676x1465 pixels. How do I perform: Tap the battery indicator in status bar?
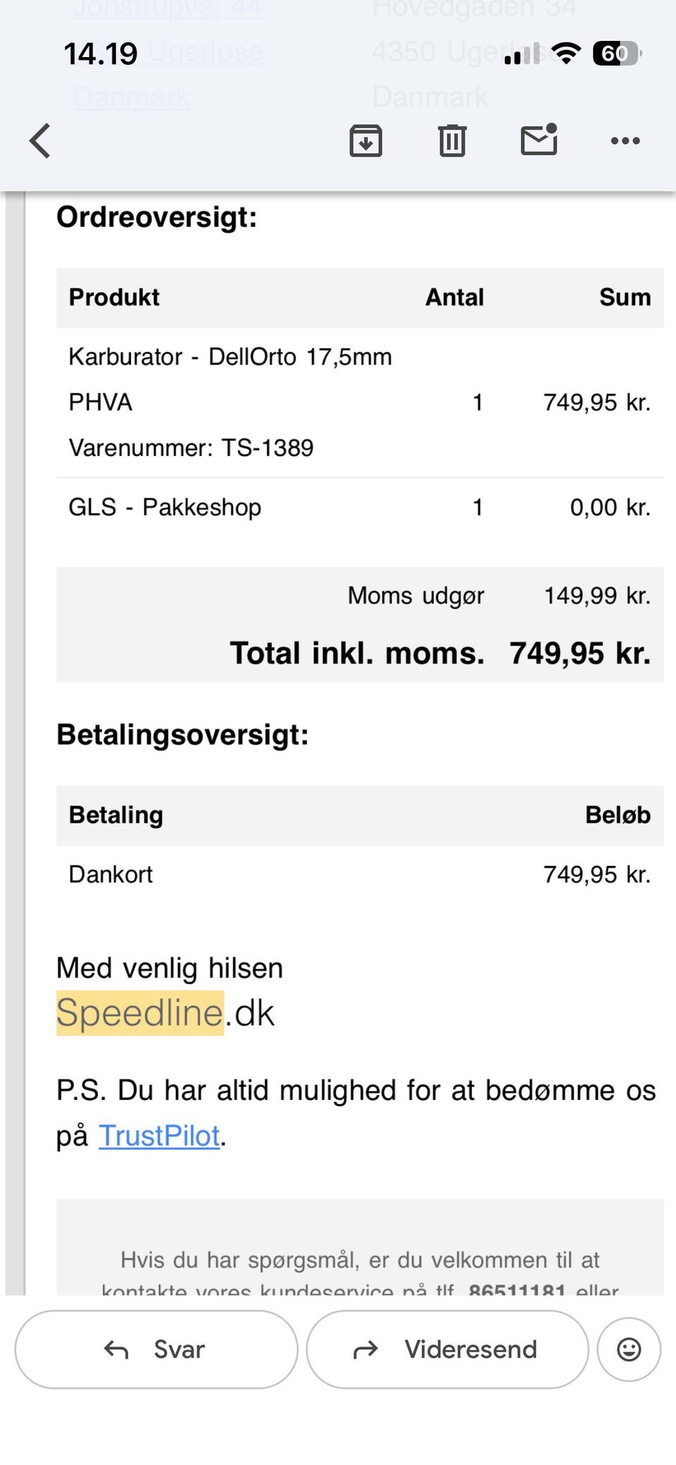coord(617,53)
